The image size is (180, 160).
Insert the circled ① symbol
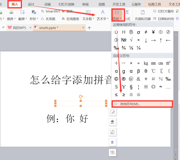click(x=161, y=32)
